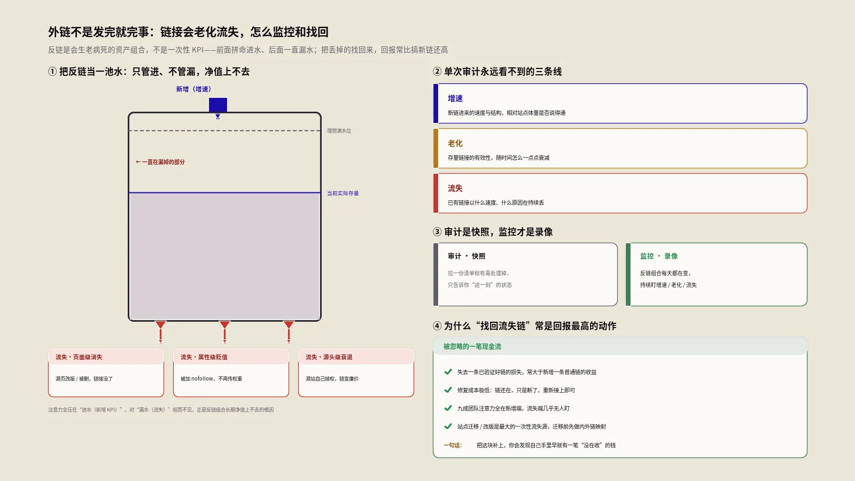Click the '监控 · 录像' card

click(716, 275)
